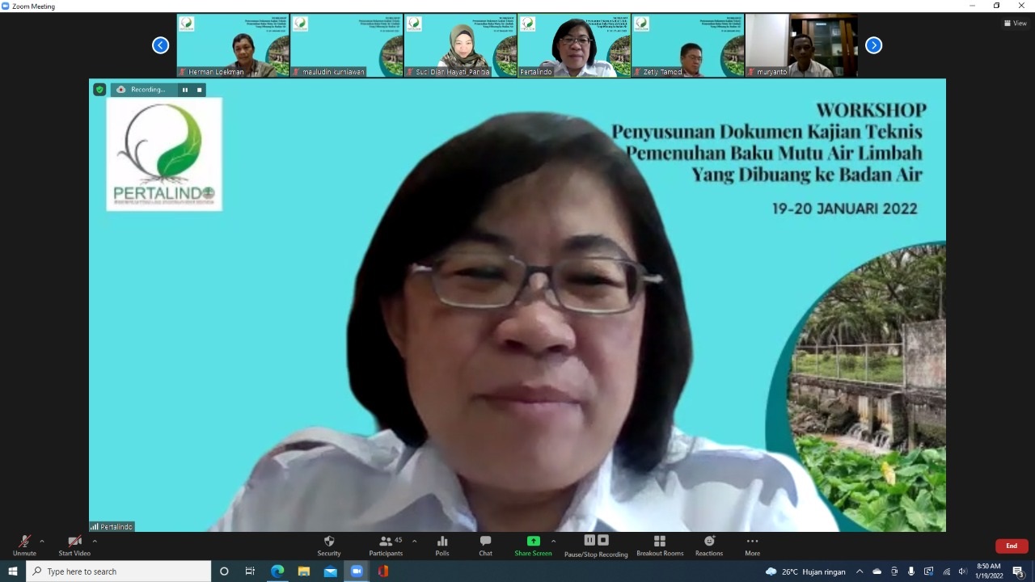Stop recording using the top indicator square

click(200, 90)
